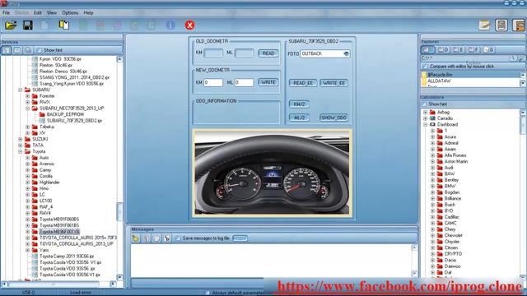Collapse the Toyota folder

[21, 151]
